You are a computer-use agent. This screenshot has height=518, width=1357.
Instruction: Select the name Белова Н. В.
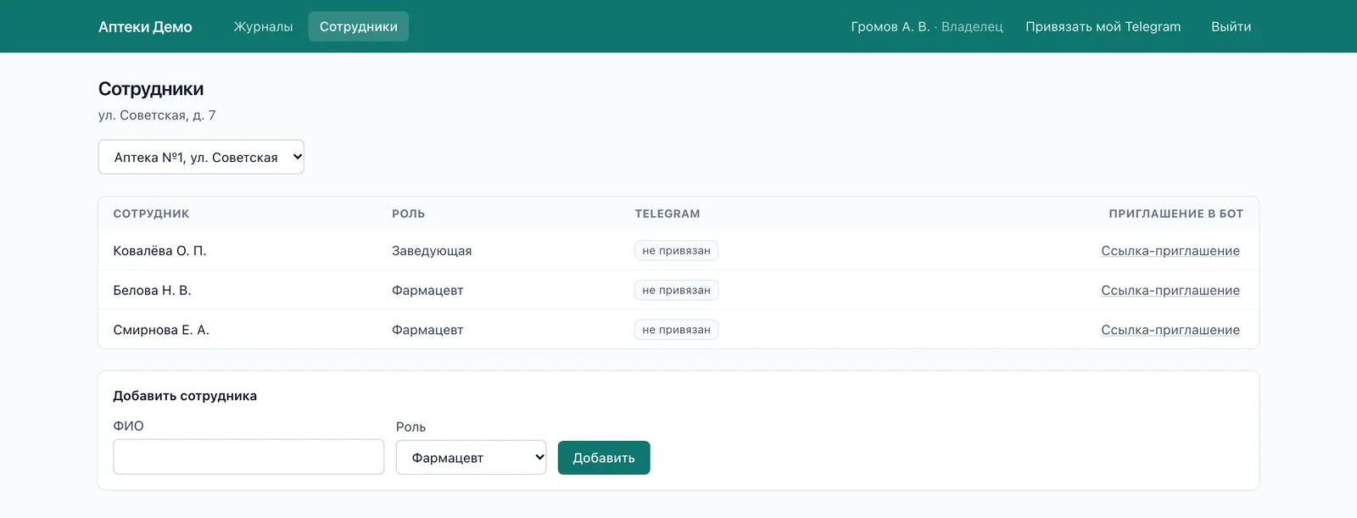(152, 291)
